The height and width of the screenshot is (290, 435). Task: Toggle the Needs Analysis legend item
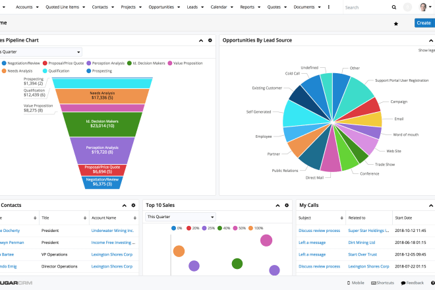tap(17, 71)
